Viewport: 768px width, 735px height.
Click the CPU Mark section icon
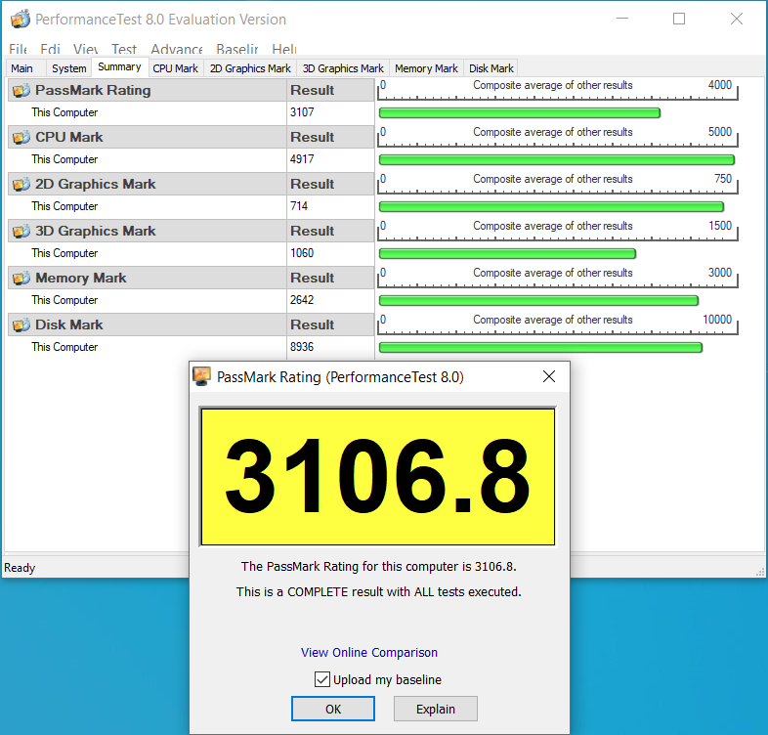coord(21,138)
